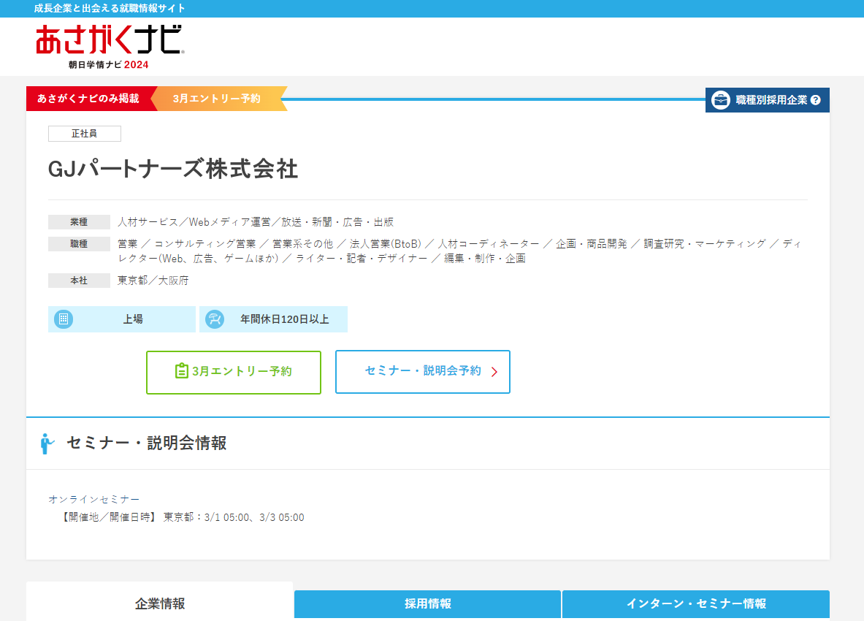Click the 業種 label

[x=79, y=222]
